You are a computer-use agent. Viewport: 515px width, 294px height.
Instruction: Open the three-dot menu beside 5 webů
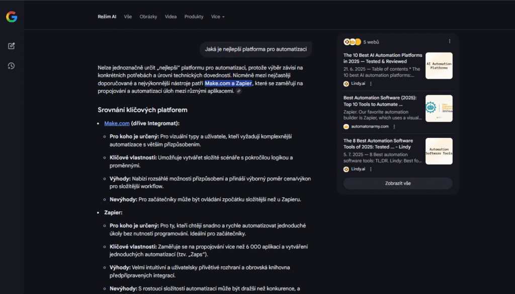[450, 41]
